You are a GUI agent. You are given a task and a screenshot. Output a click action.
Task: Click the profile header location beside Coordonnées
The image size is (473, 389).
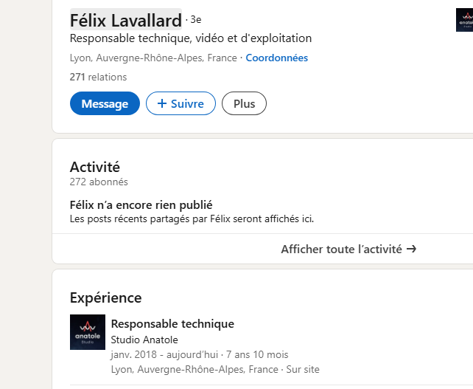[153, 58]
